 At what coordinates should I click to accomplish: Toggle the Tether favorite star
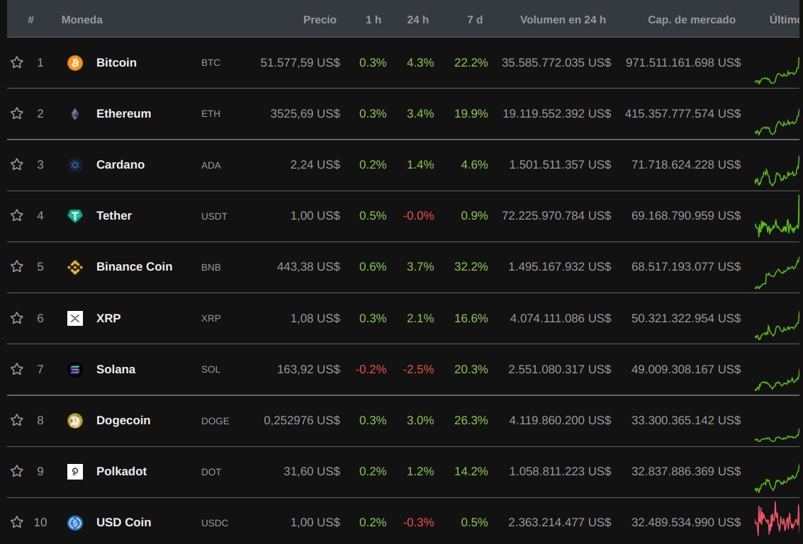[x=17, y=215]
